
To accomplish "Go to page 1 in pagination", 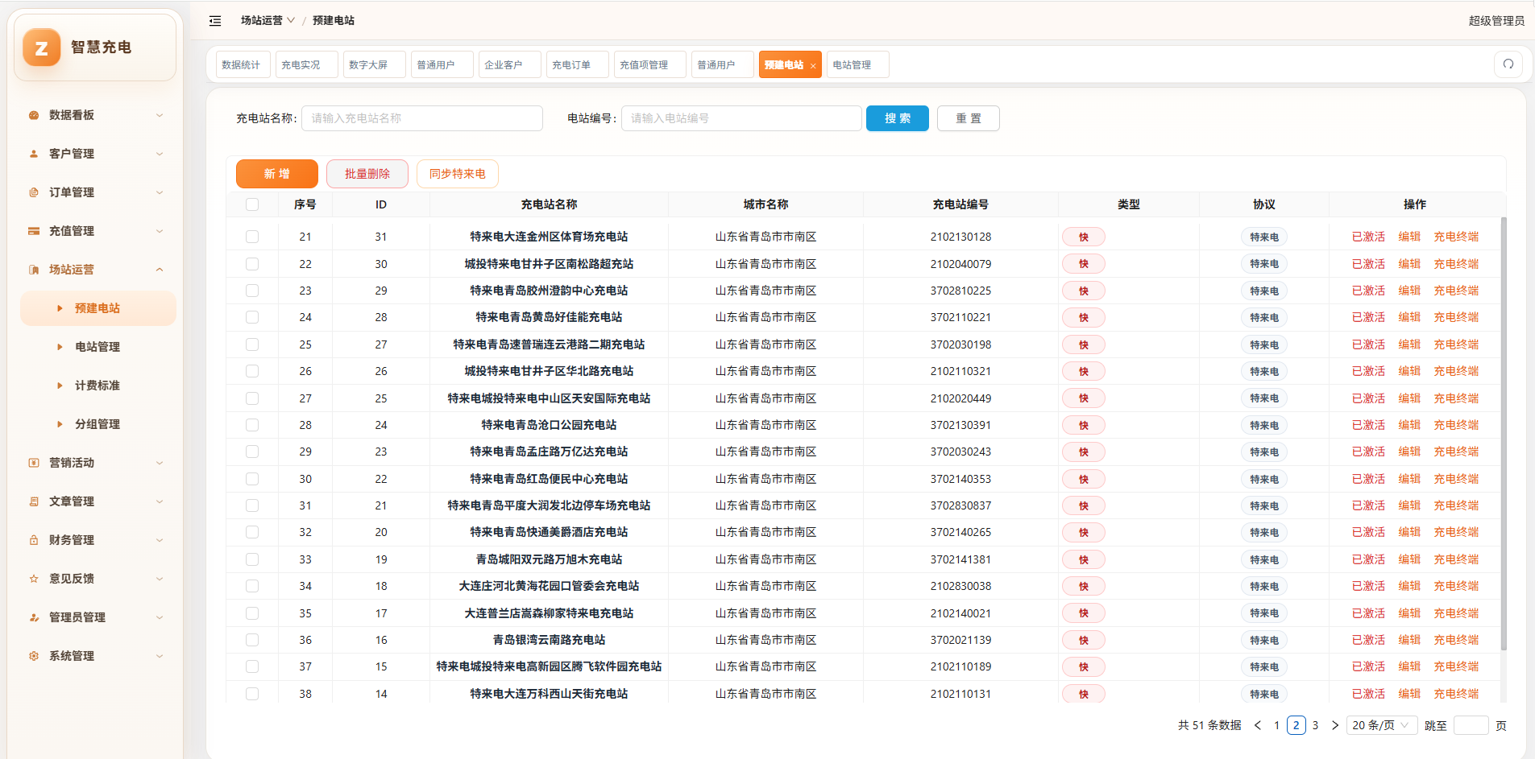I will point(1276,725).
